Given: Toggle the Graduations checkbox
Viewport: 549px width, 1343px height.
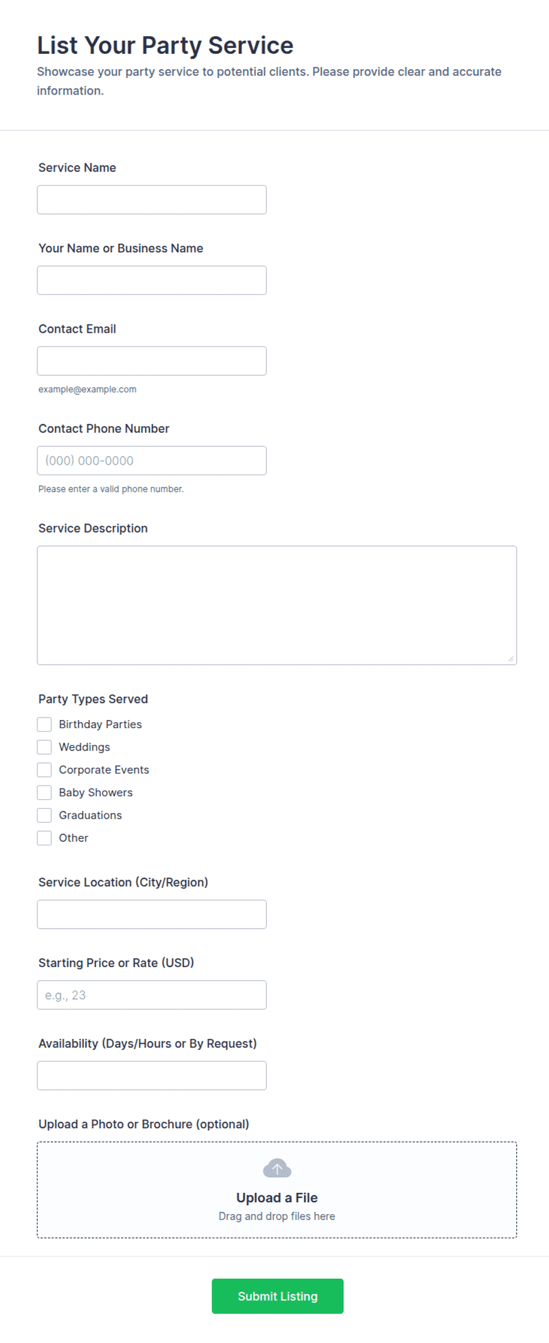Looking at the screenshot, I should [x=44, y=815].
